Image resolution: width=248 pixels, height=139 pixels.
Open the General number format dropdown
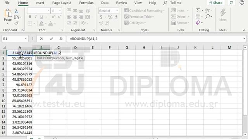[x=117, y=11]
